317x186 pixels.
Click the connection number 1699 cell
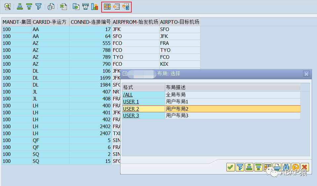(91, 78)
